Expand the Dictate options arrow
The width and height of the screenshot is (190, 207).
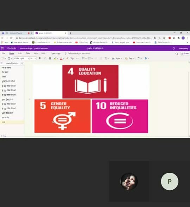point(148,58)
